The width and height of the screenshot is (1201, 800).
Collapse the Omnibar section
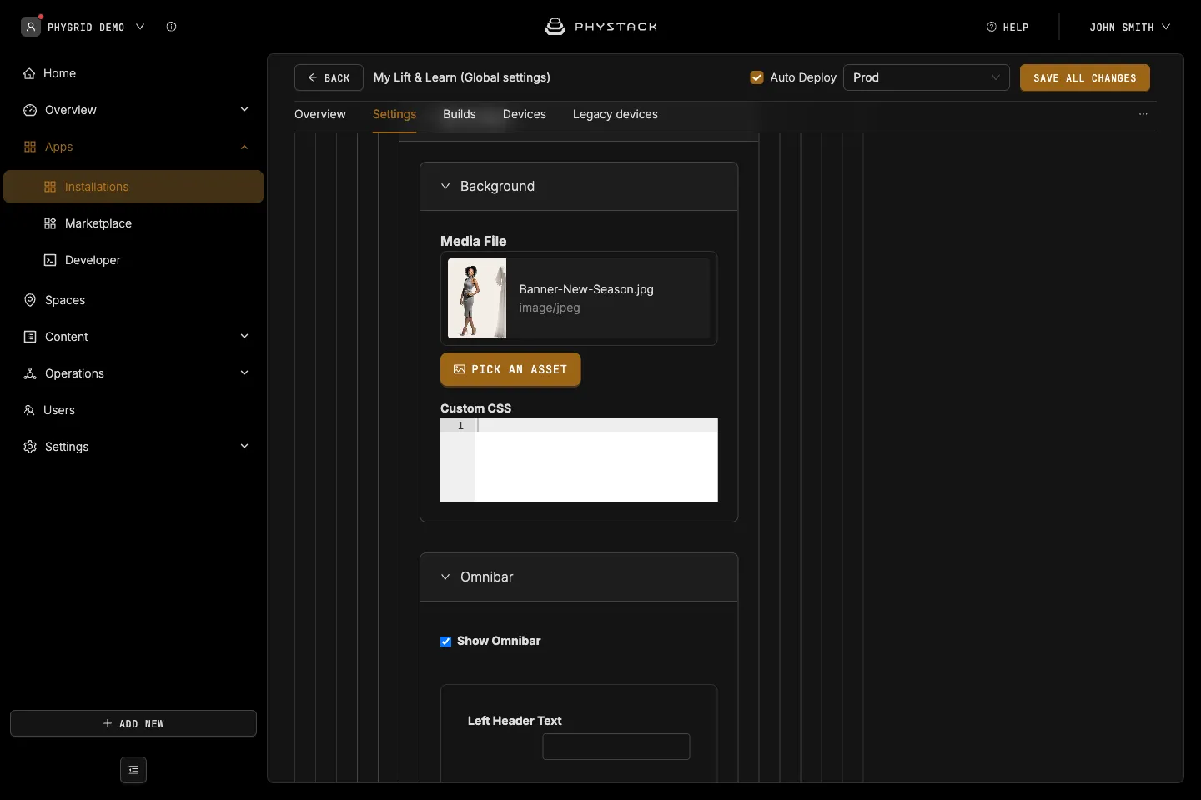tap(445, 577)
